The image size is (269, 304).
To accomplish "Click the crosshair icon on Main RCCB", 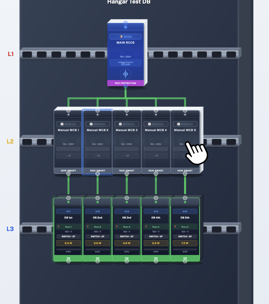I will [x=125, y=74].
